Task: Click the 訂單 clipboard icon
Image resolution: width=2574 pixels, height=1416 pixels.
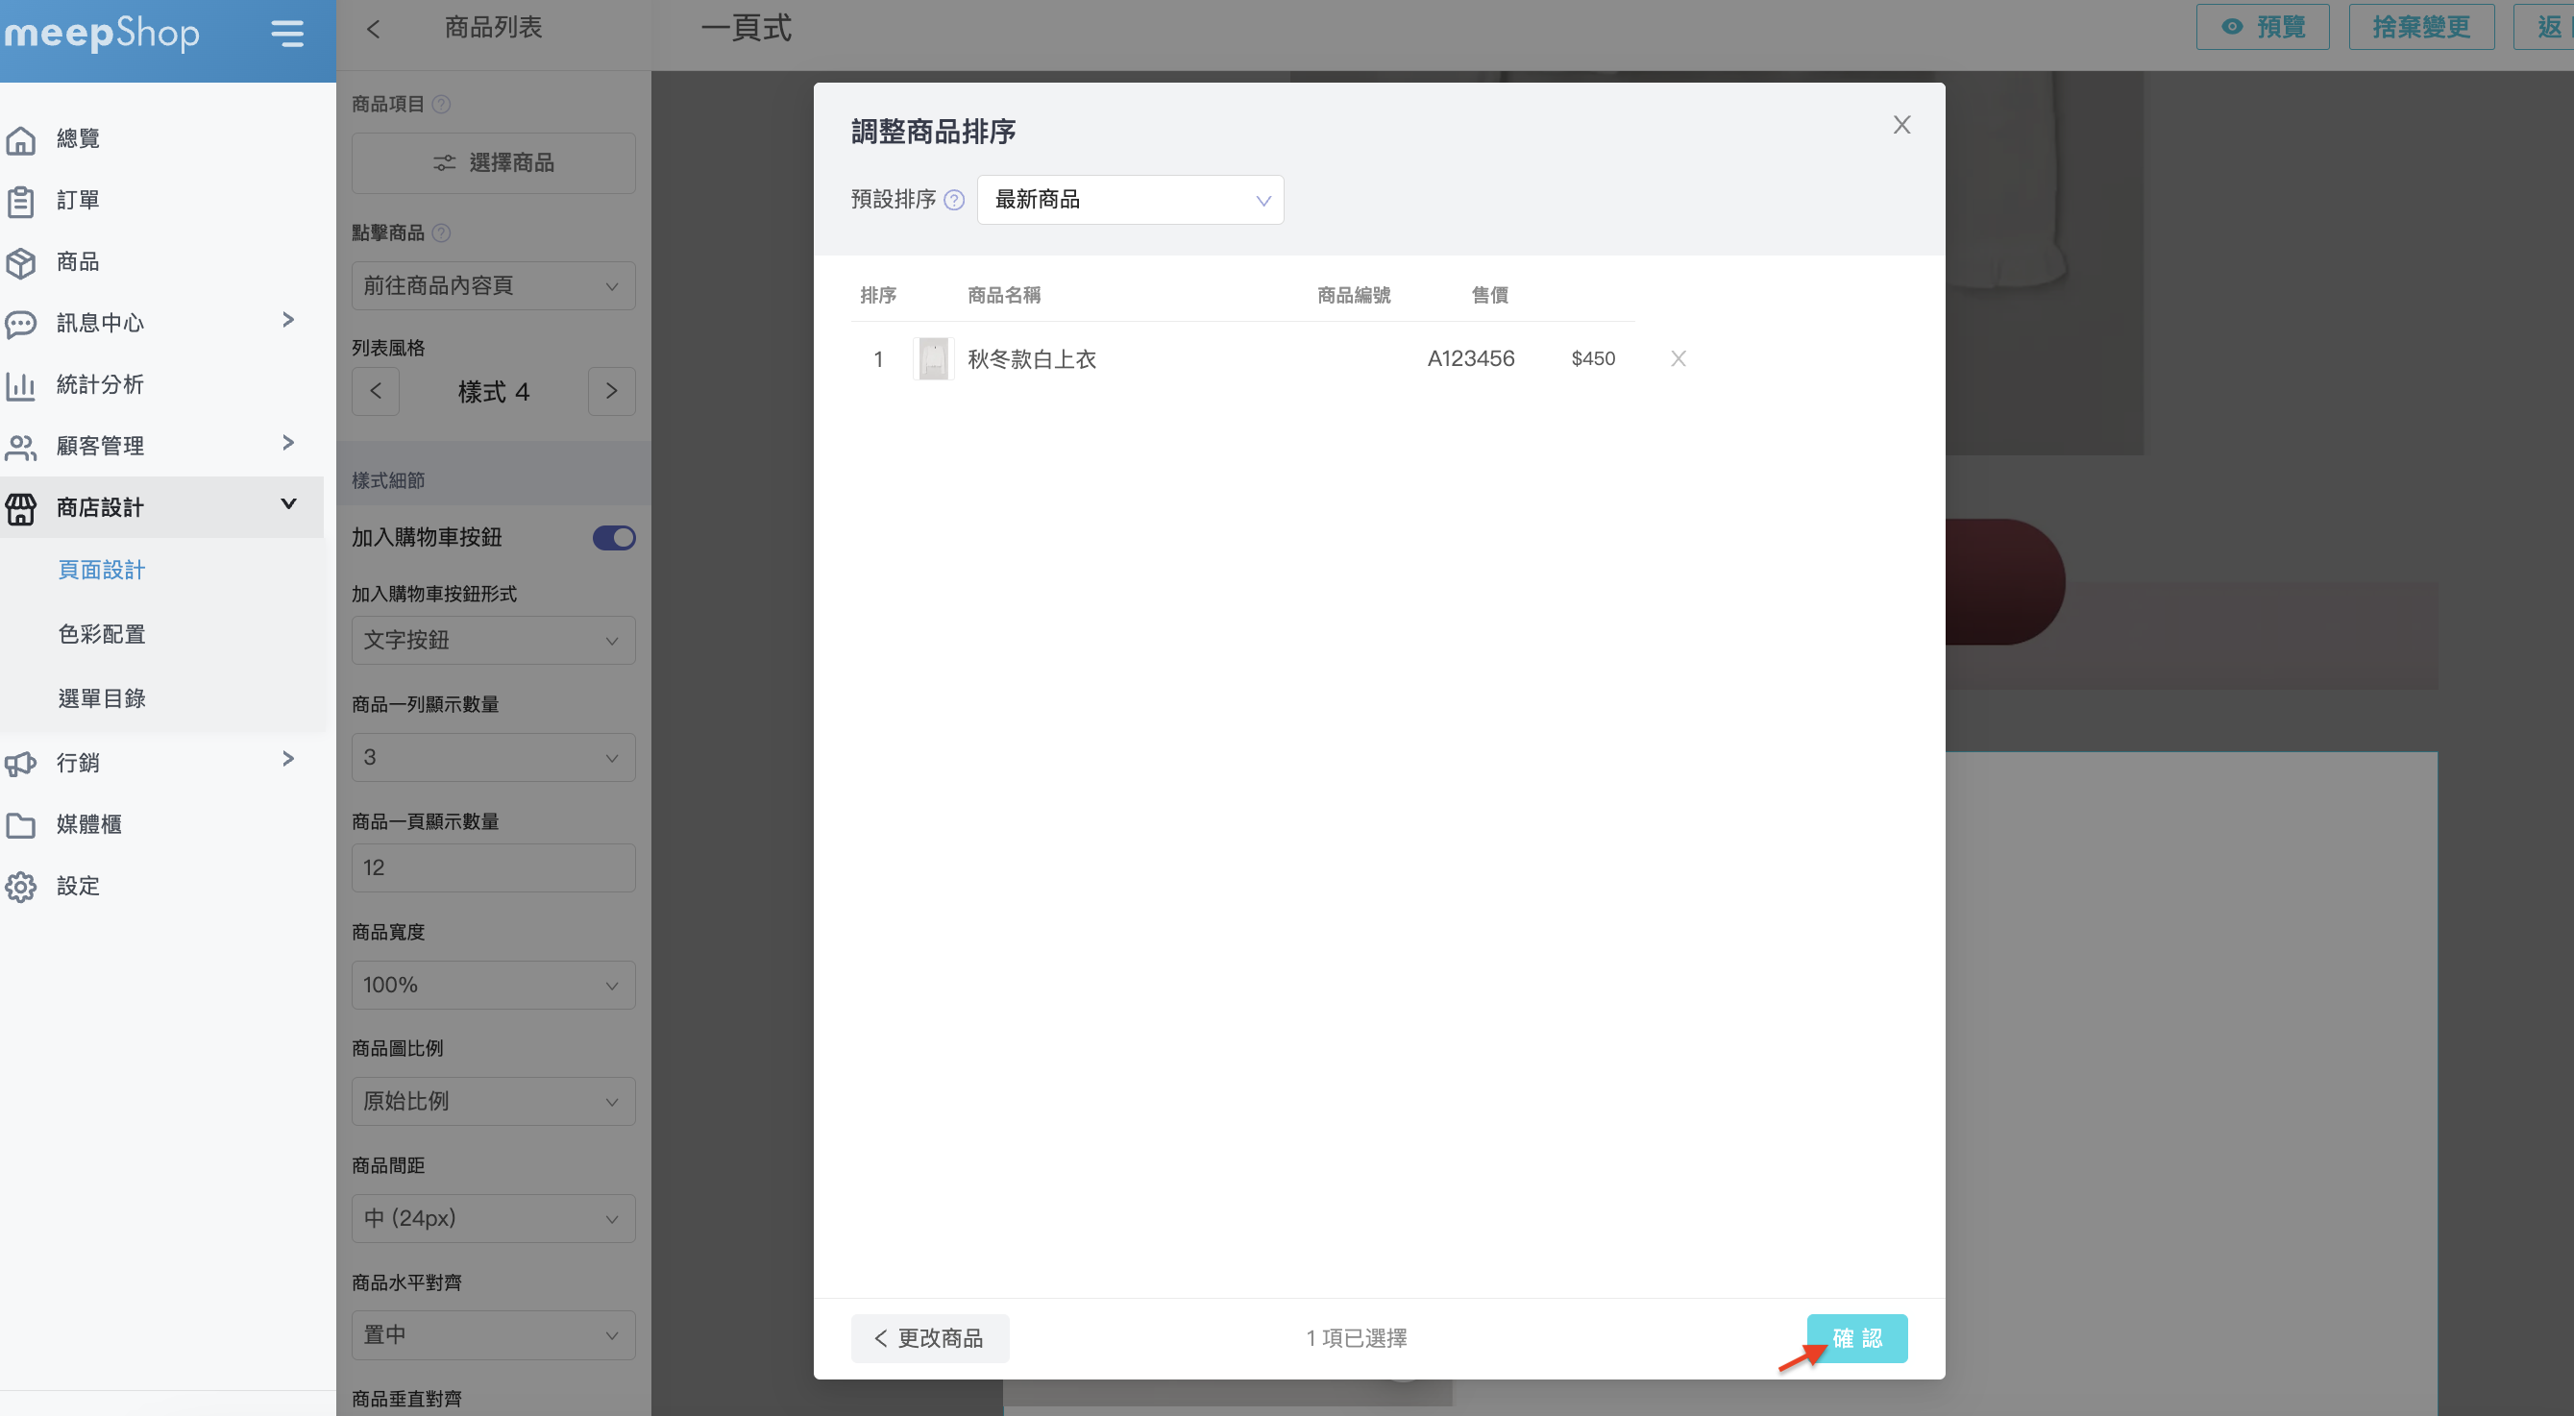Action: pos(21,201)
